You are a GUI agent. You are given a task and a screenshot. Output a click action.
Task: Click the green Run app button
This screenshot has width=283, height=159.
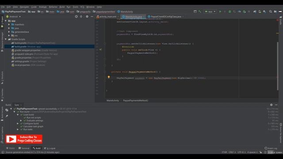pyautogui.click(x=220, y=11)
